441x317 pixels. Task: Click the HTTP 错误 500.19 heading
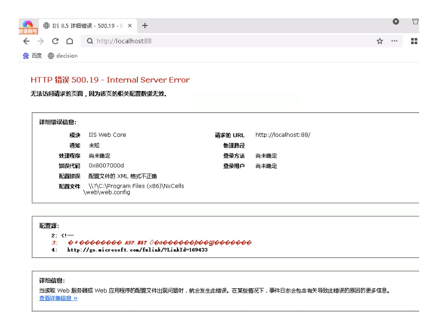[x=110, y=80]
